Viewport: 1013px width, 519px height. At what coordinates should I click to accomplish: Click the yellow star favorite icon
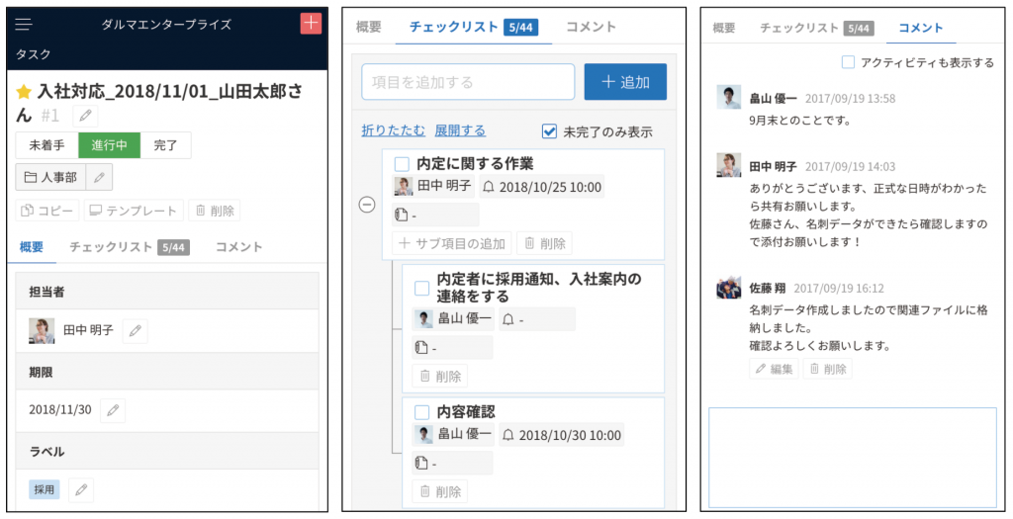click(x=25, y=92)
